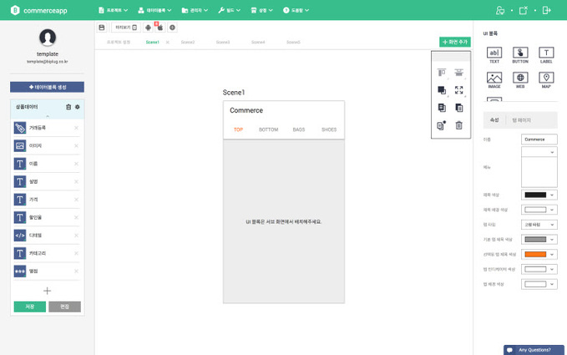
Task: Remove the 가격 data row
Action: click(x=76, y=200)
